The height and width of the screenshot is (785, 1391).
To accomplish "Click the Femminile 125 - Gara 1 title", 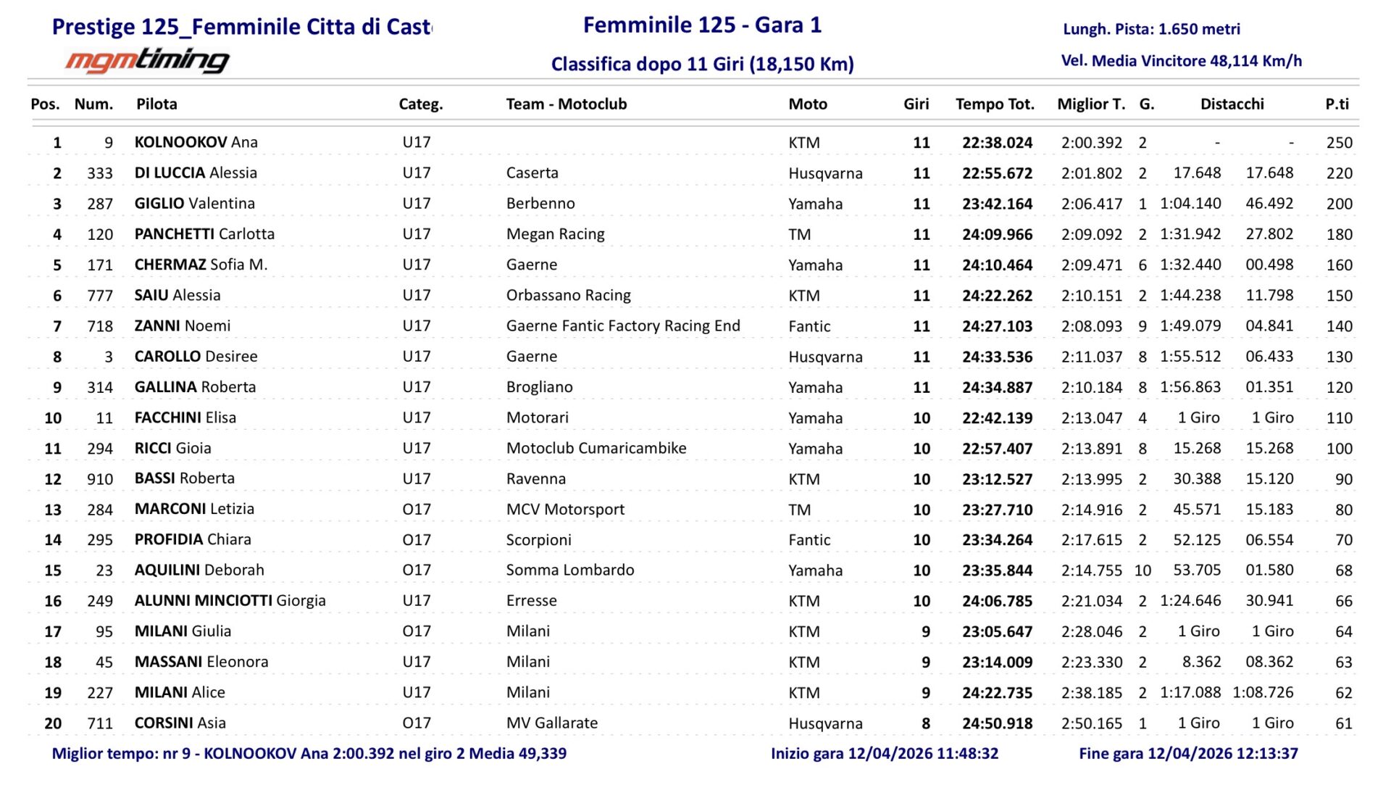I will click(702, 25).
